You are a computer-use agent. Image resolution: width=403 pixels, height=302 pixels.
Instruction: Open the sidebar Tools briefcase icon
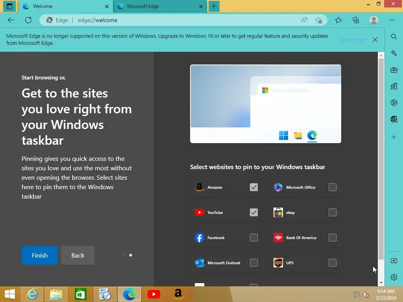click(x=394, y=70)
